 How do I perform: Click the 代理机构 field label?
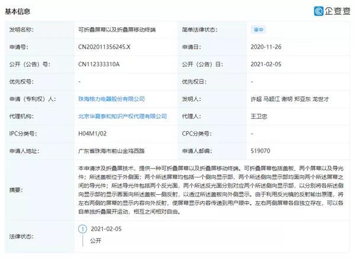(x=21, y=117)
